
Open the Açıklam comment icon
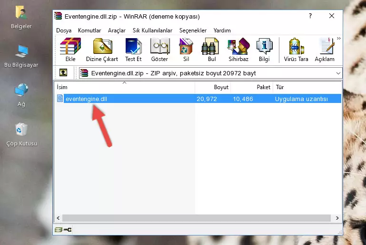325,50
